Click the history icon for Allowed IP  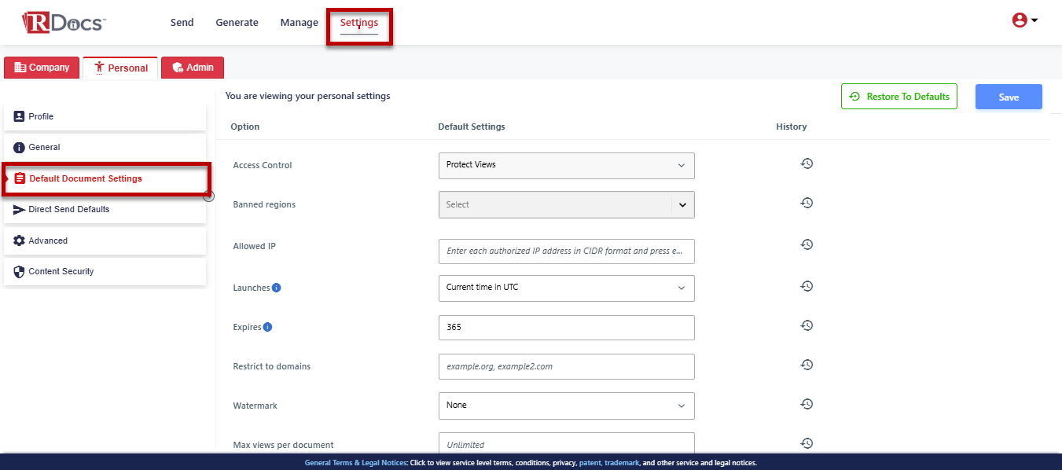807,244
